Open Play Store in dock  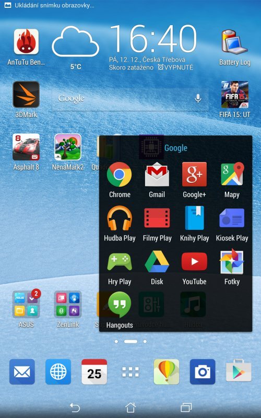tap(239, 371)
